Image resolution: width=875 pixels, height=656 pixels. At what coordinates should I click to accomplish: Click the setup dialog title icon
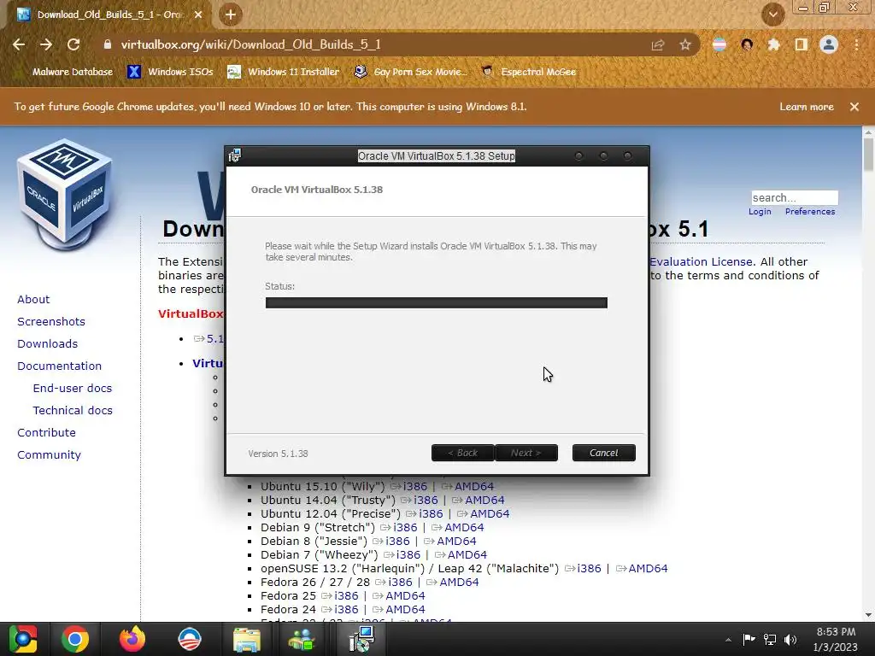pos(235,155)
